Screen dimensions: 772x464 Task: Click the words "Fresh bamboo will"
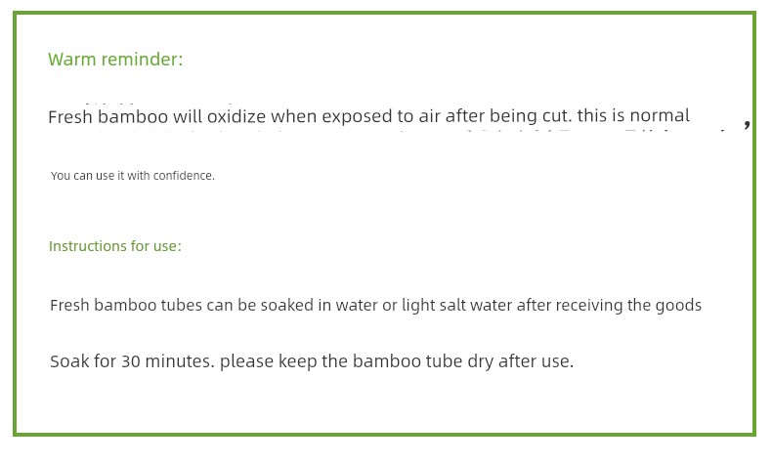click(125, 117)
